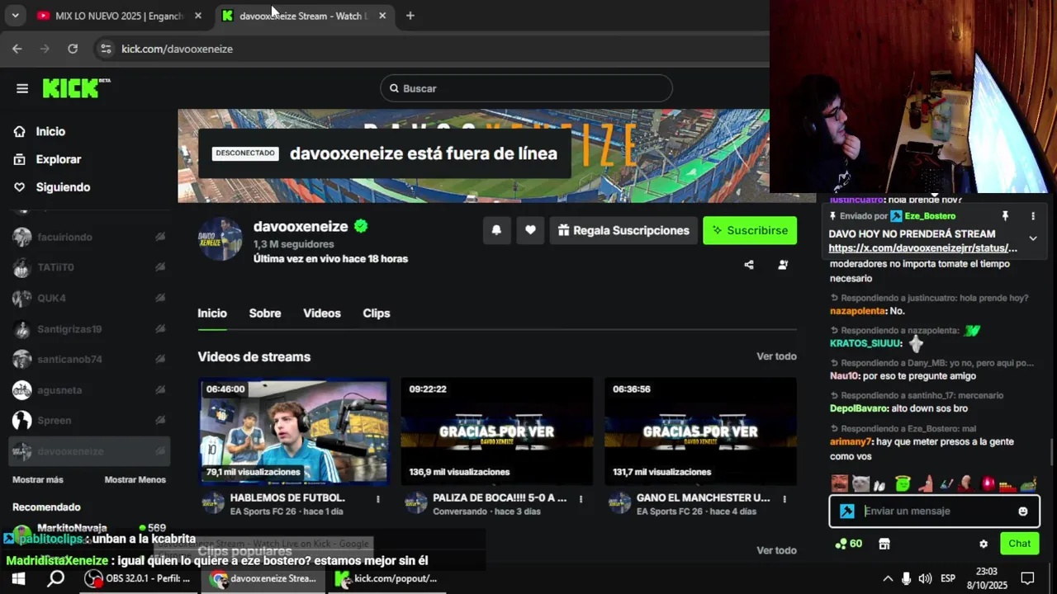
Task: Open the Kick hamburger menu
Action: point(22,88)
